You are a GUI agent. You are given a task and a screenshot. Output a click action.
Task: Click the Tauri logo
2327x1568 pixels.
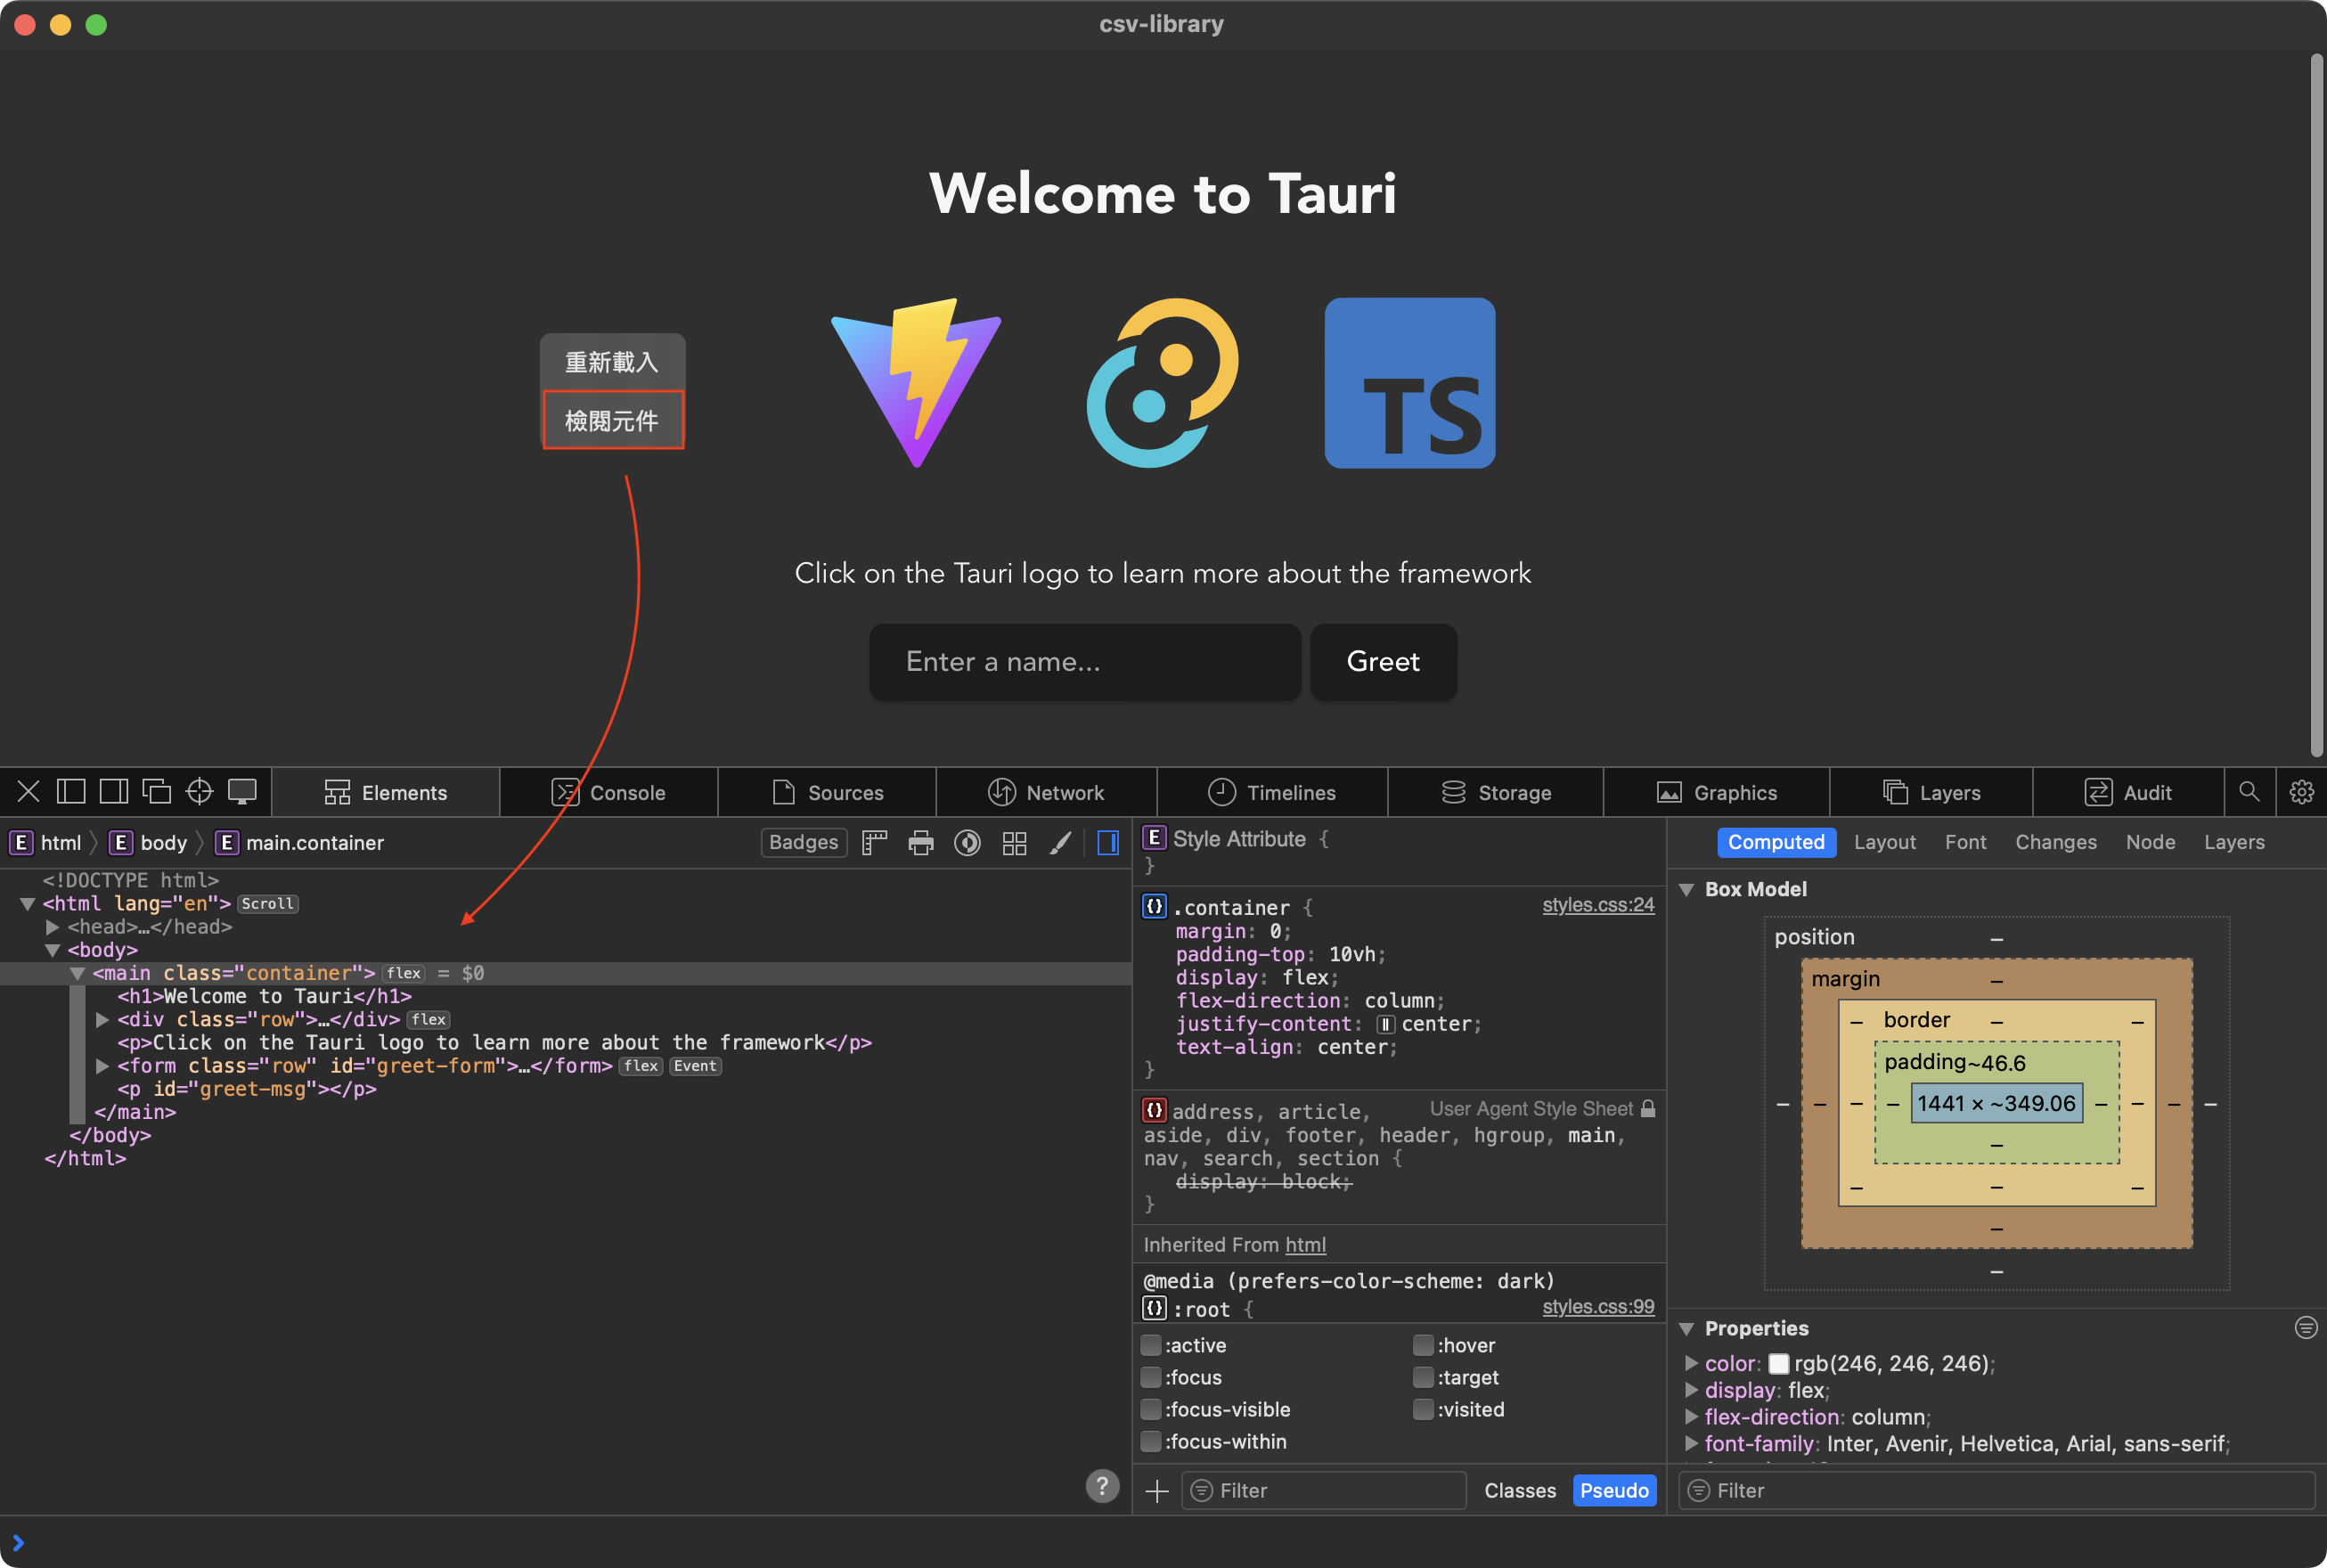coord(1163,383)
